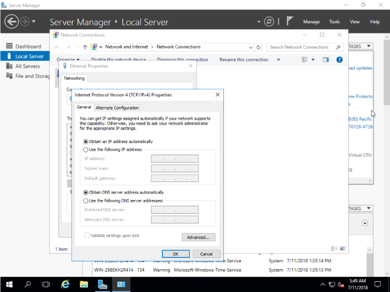Click Rename this connection

pyautogui.click(x=244, y=59)
